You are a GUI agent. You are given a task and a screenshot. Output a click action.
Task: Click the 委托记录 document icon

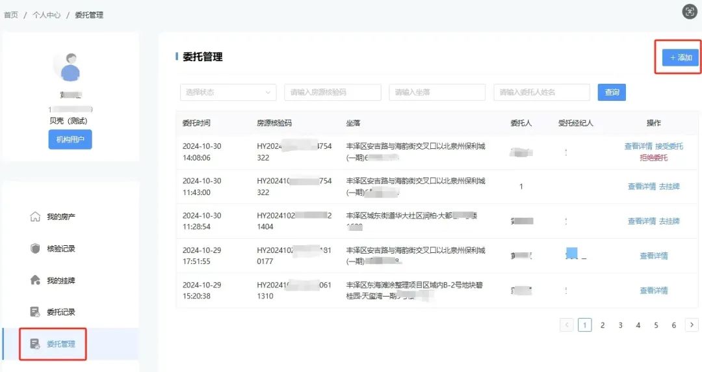coord(35,312)
